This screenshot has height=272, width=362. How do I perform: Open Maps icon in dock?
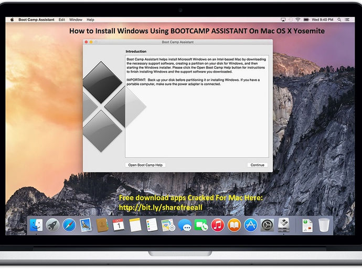[x=168, y=225]
